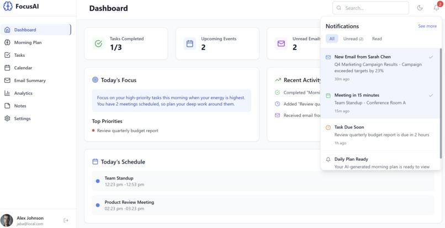Click Alex Johnson's profile avatar
445x228 pixels.
(x=7, y=220)
